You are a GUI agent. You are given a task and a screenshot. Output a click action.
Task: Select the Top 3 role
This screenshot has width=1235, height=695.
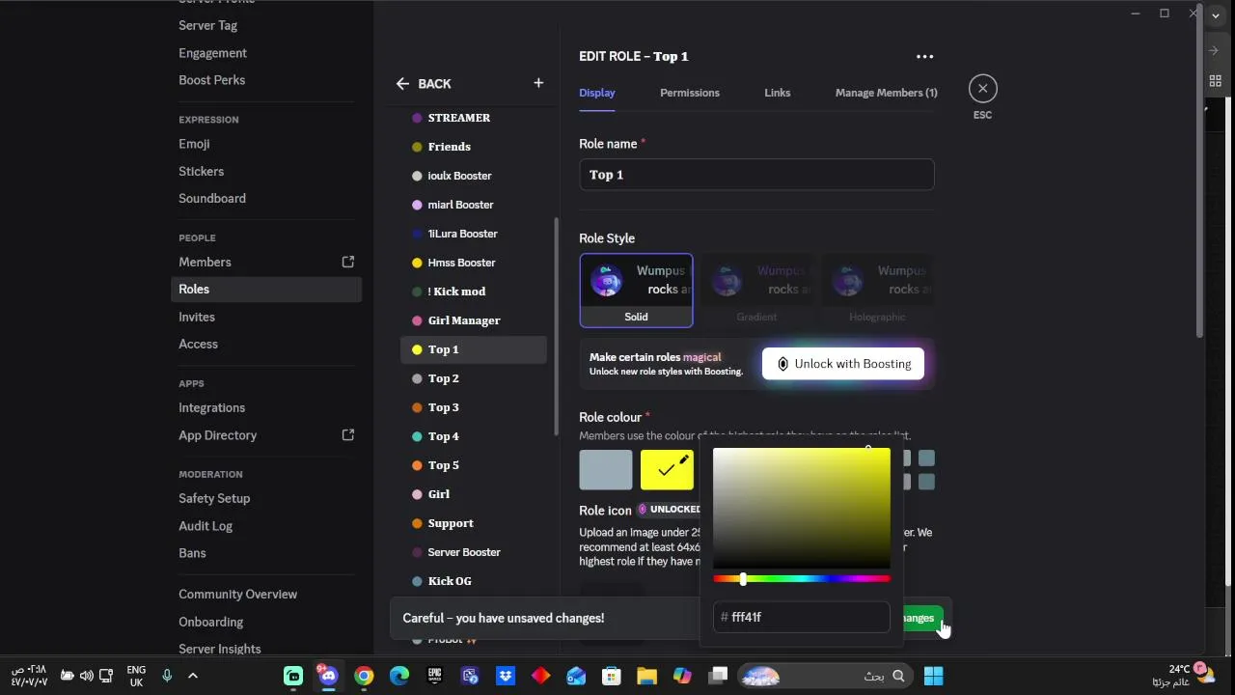(x=473, y=407)
